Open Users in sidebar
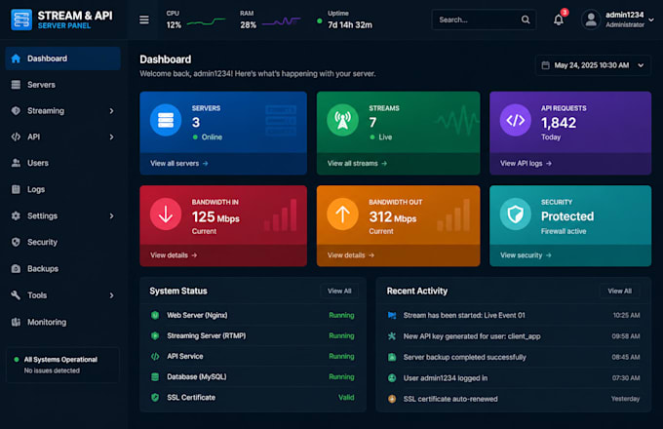 (63, 163)
